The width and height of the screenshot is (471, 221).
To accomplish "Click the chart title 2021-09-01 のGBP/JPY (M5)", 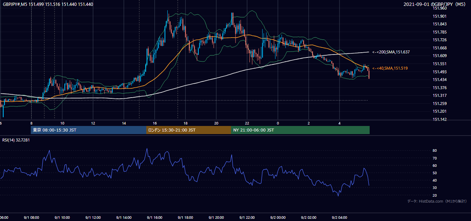I will coord(435,4).
